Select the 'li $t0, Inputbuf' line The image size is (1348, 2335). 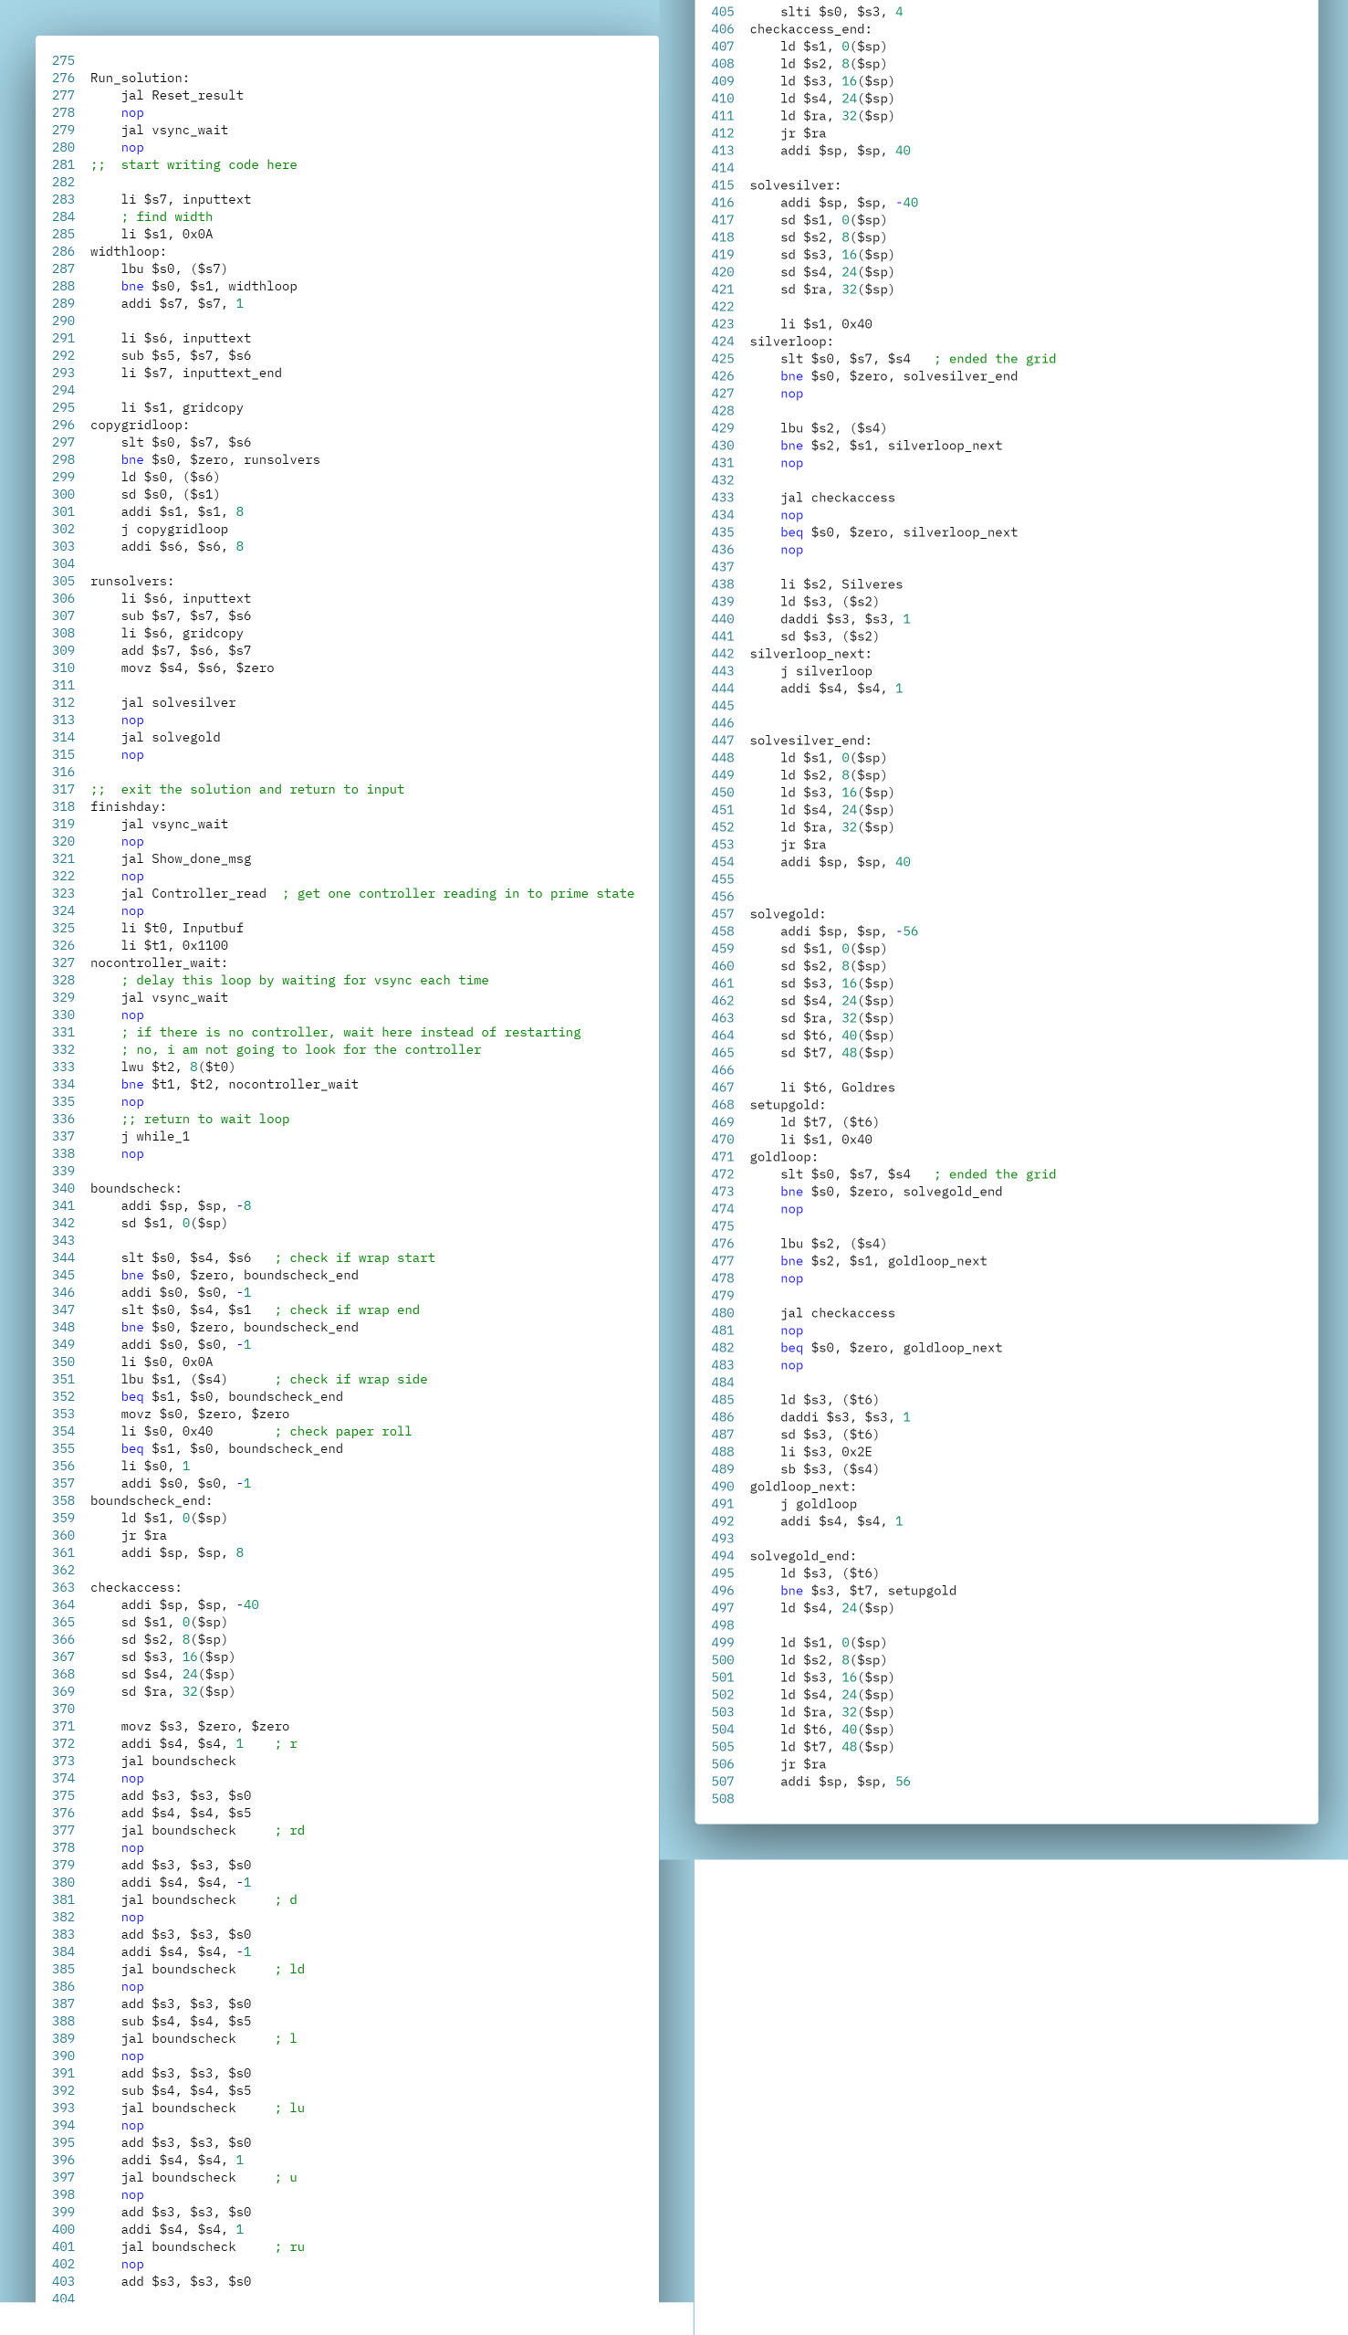click(183, 928)
